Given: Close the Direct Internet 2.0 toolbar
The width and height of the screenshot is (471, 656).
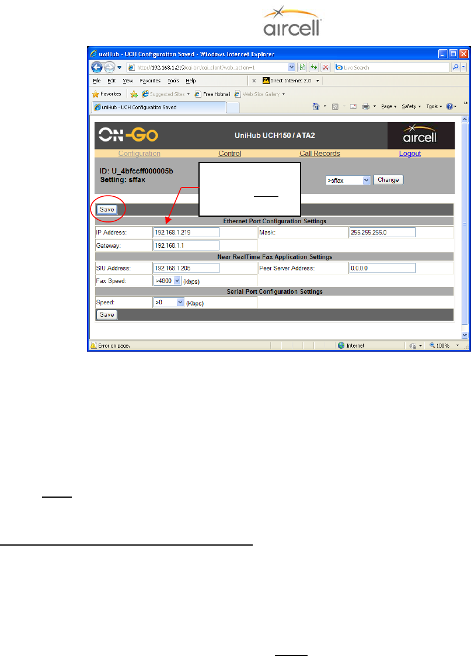Looking at the screenshot, I should pyautogui.click(x=254, y=81).
